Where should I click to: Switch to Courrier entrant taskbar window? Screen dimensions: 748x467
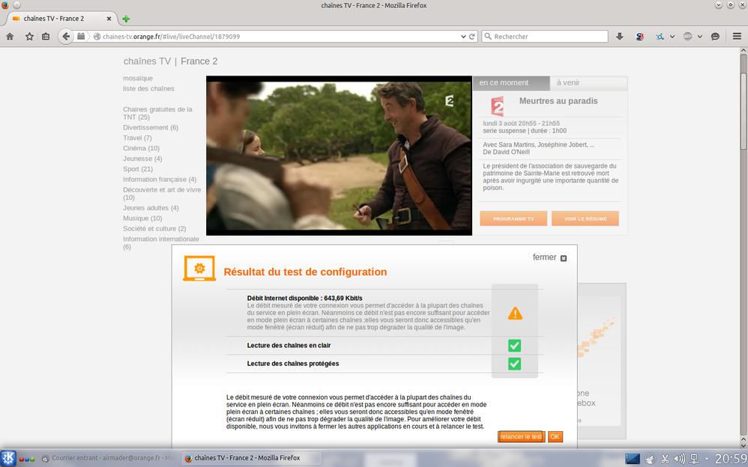click(x=108, y=458)
